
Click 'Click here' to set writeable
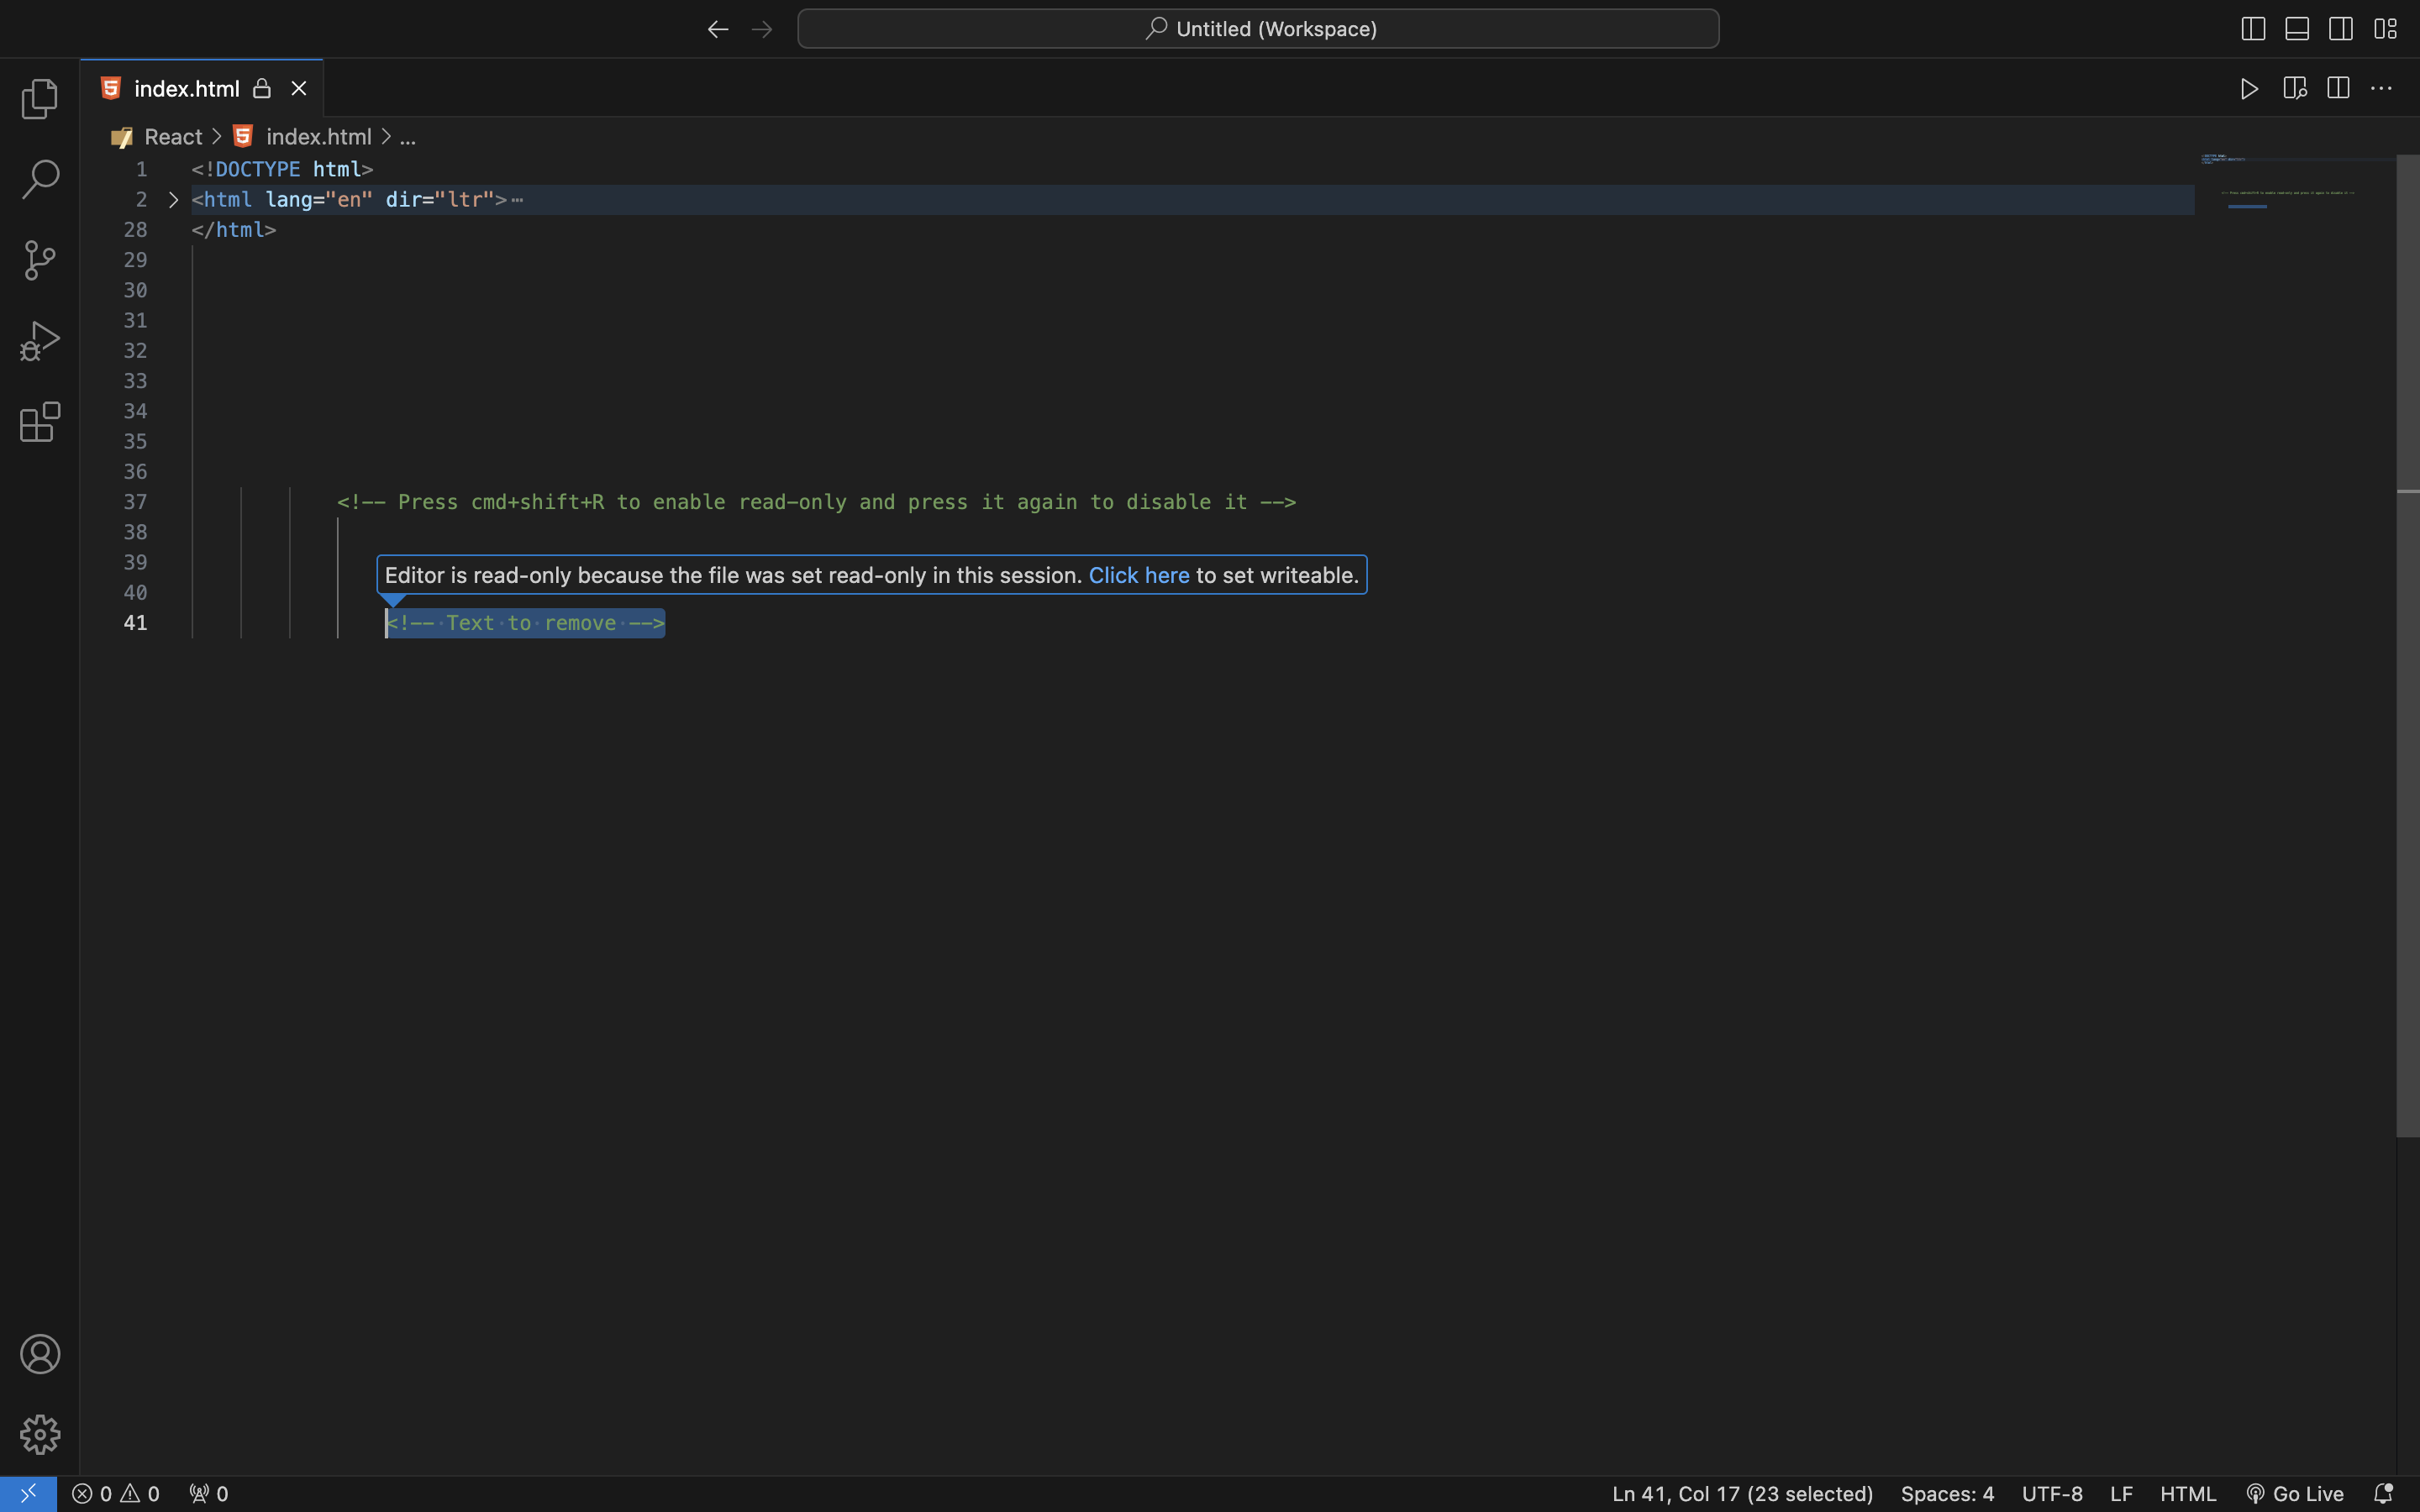pyautogui.click(x=1139, y=575)
